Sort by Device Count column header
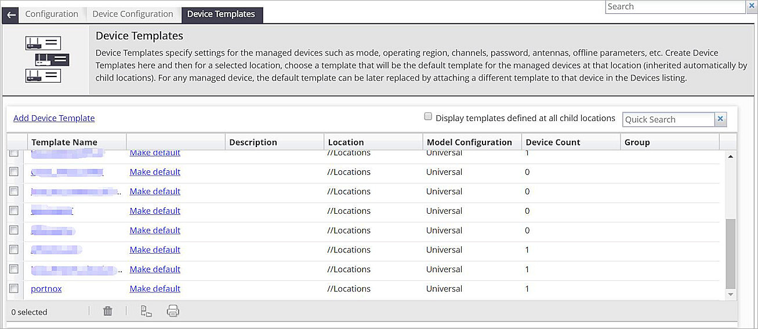Screen dimensions: 758x329 (553, 142)
